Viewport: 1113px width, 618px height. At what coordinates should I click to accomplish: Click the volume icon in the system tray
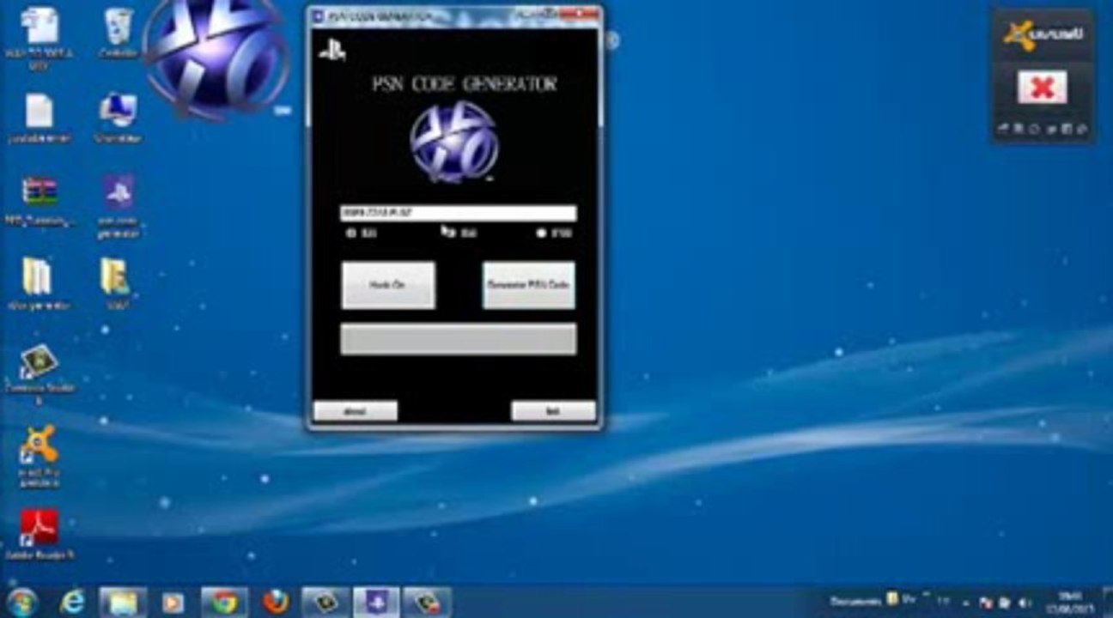tap(1023, 602)
